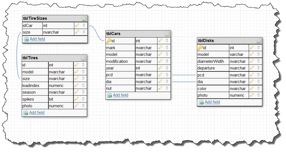Click the varchar data type cell
The height and width of the screenshot is (152, 286).
[x=239, y=54]
